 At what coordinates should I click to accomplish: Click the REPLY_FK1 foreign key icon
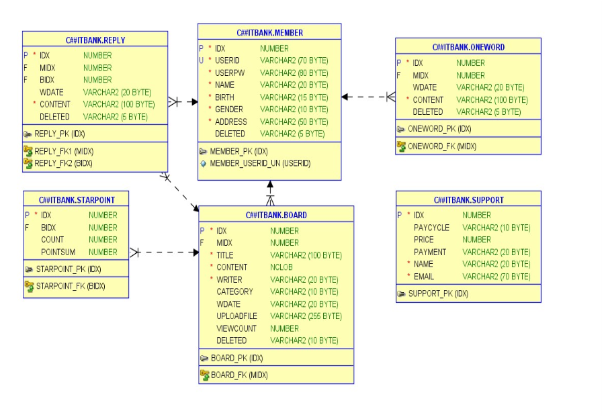[28, 151]
